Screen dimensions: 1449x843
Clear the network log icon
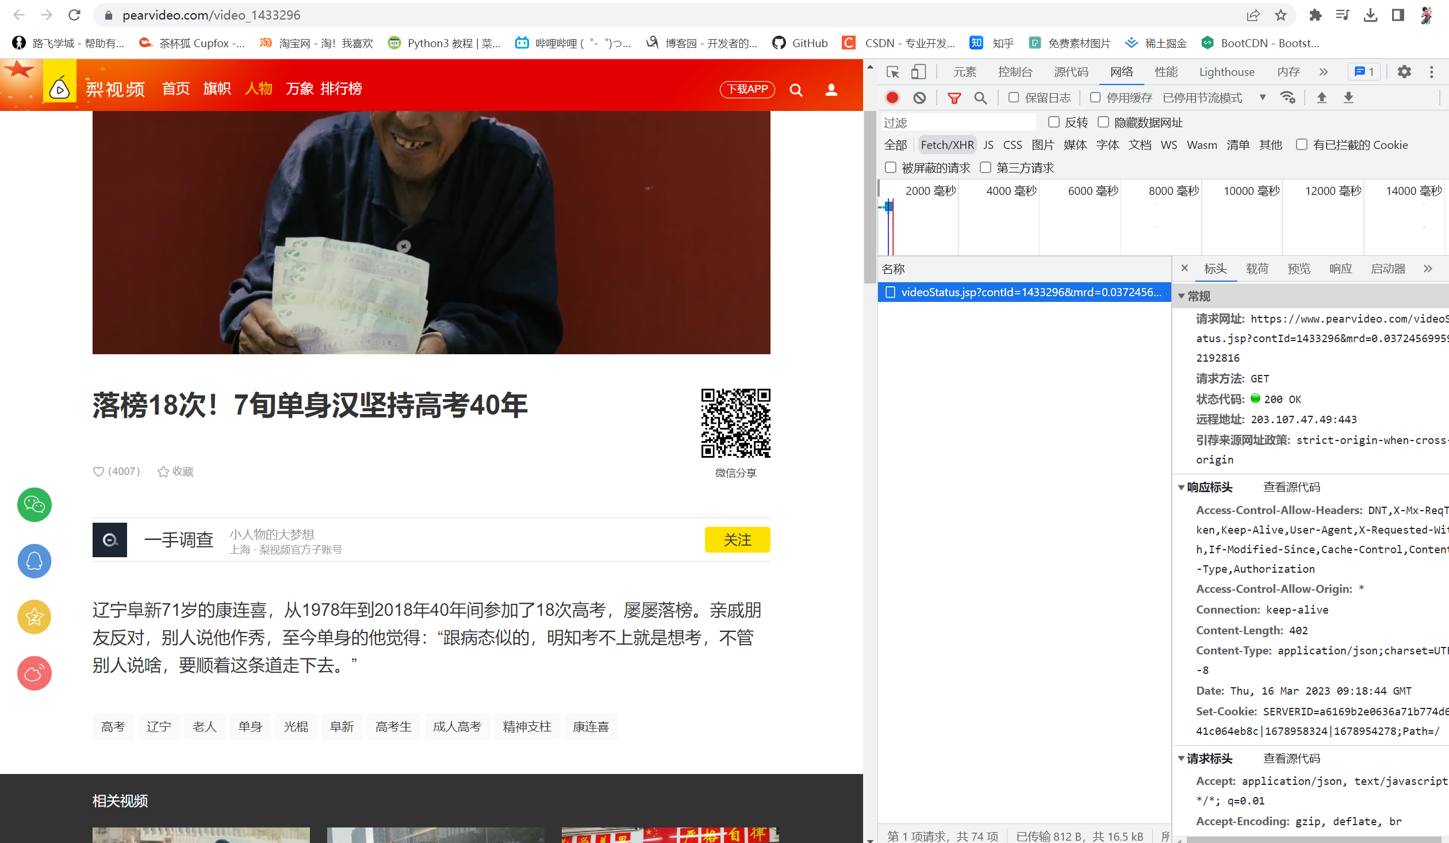(x=919, y=98)
